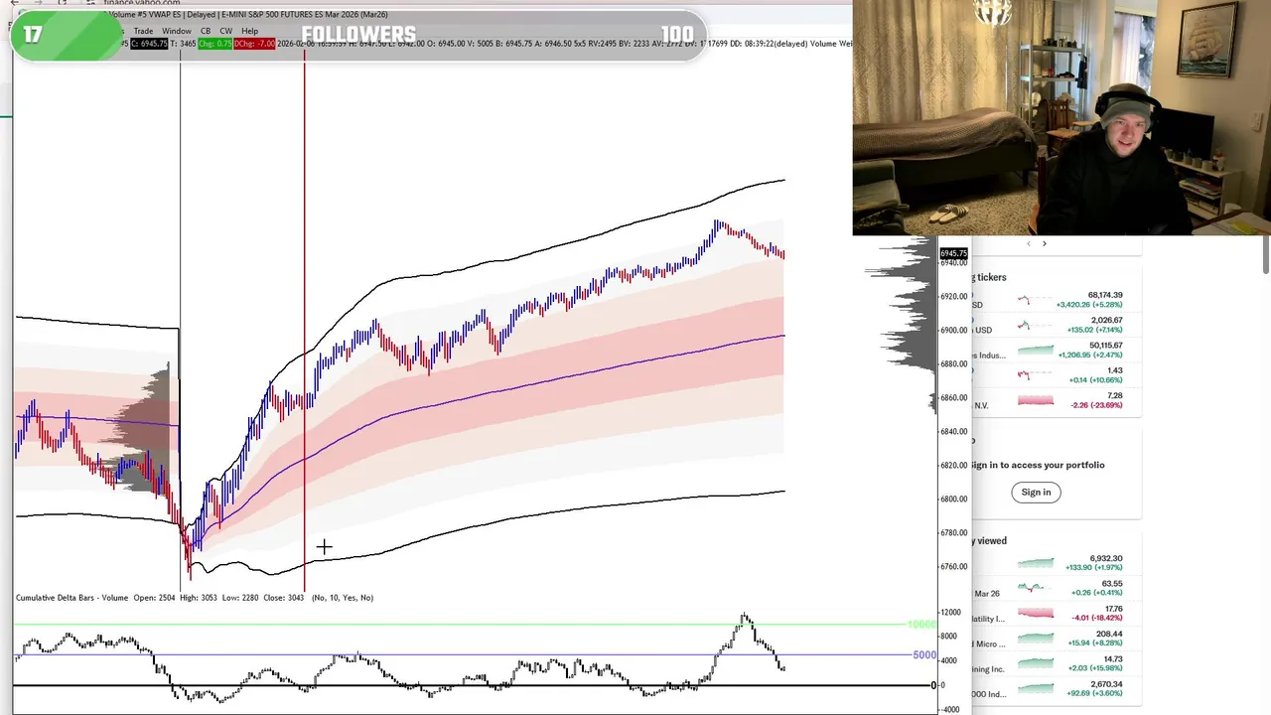Click the green 10000 level label
This screenshot has width=1271, height=715.
[921, 625]
